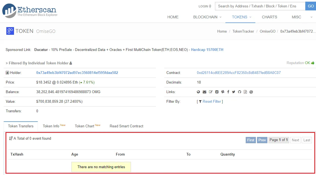Click the email envelope link icon
This screenshot has height=175, width=316.
click(x=204, y=92)
